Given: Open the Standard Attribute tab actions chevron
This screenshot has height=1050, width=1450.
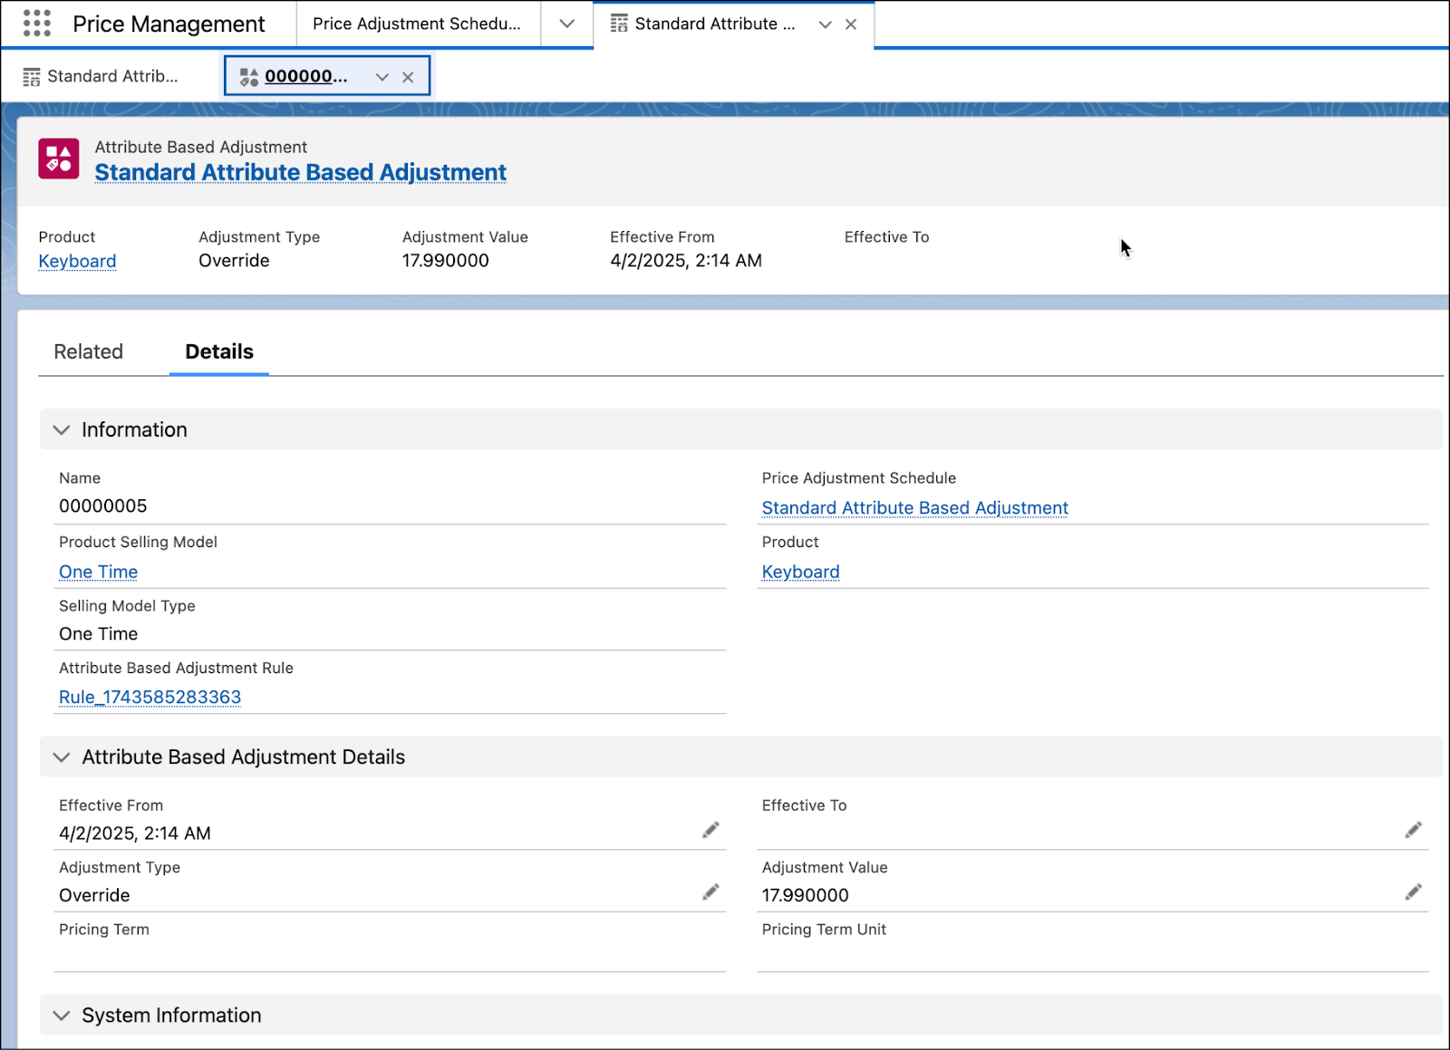Looking at the screenshot, I should pos(825,24).
